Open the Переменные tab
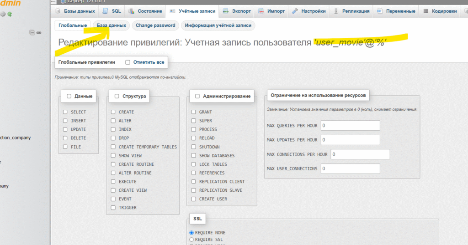Viewport: 468px width, 245px height. coord(396,11)
